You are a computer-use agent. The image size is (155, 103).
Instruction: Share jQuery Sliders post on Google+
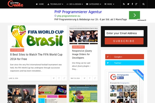(95, 78)
